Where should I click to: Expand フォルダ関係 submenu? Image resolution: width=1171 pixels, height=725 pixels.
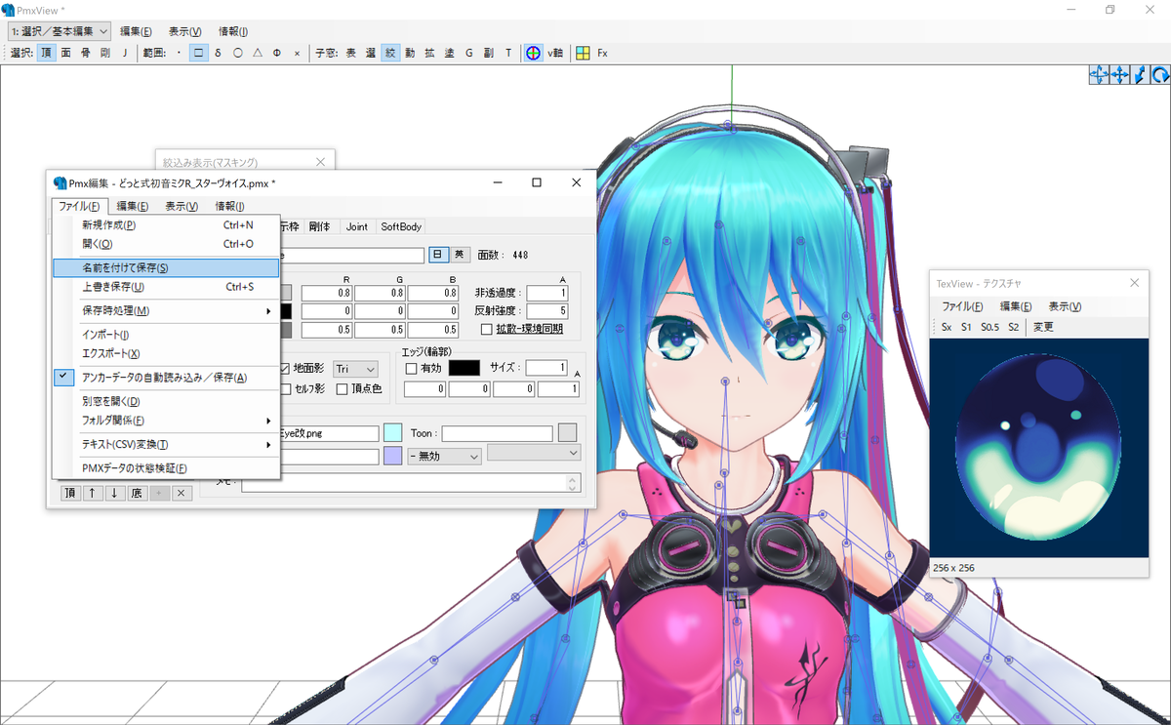(166, 421)
